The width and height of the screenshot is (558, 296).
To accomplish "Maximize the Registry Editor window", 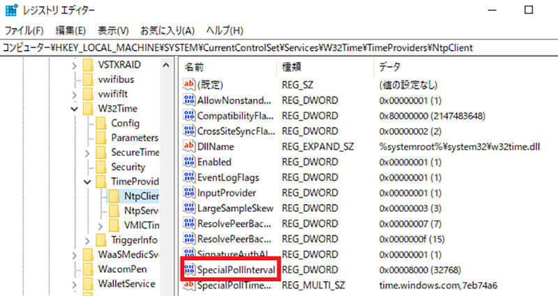I will pos(529,10).
